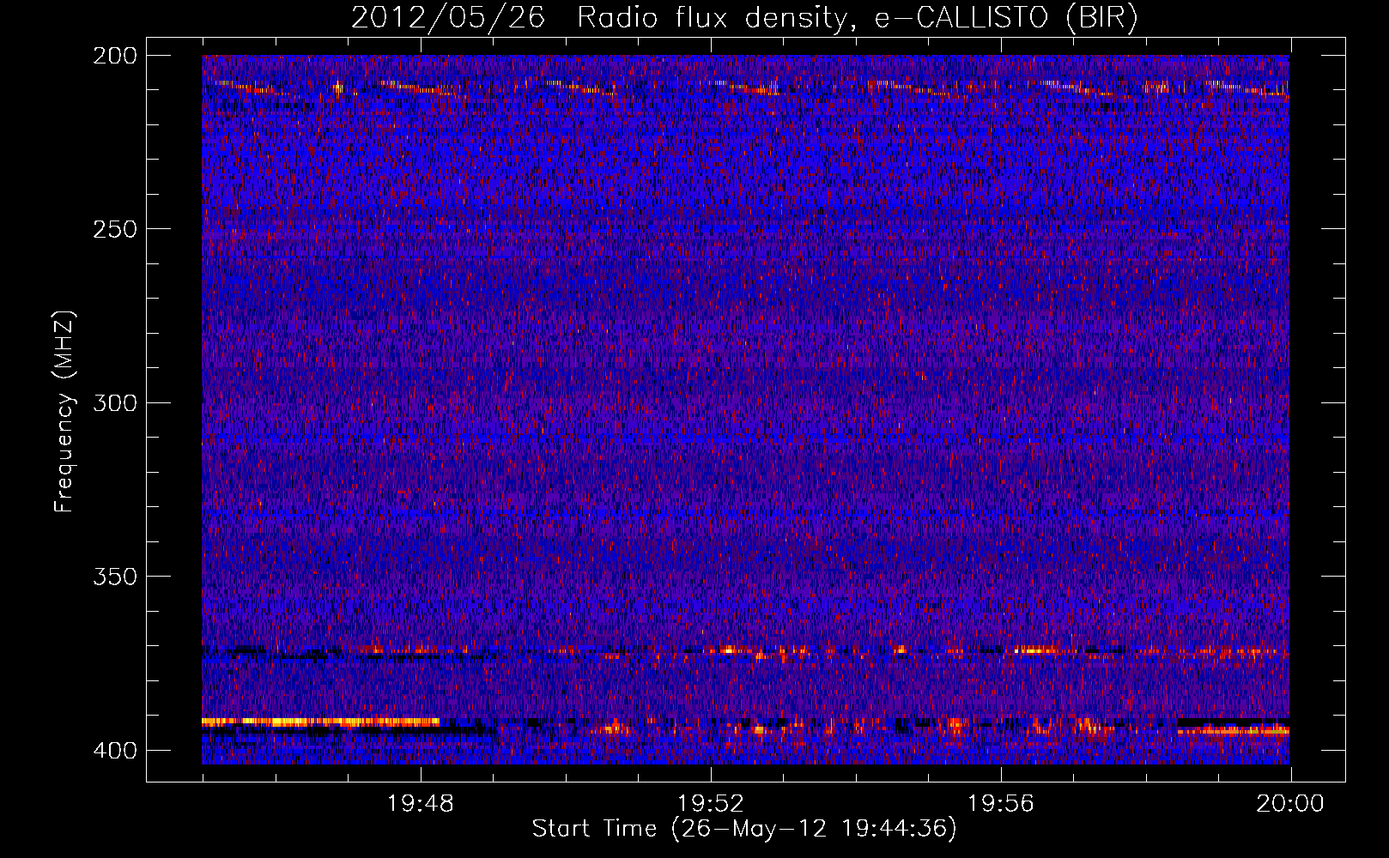This screenshot has height=858, width=1389.
Task: Click the "Start Time (26-May-12 19:44:36)" label
Action: click(x=744, y=829)
